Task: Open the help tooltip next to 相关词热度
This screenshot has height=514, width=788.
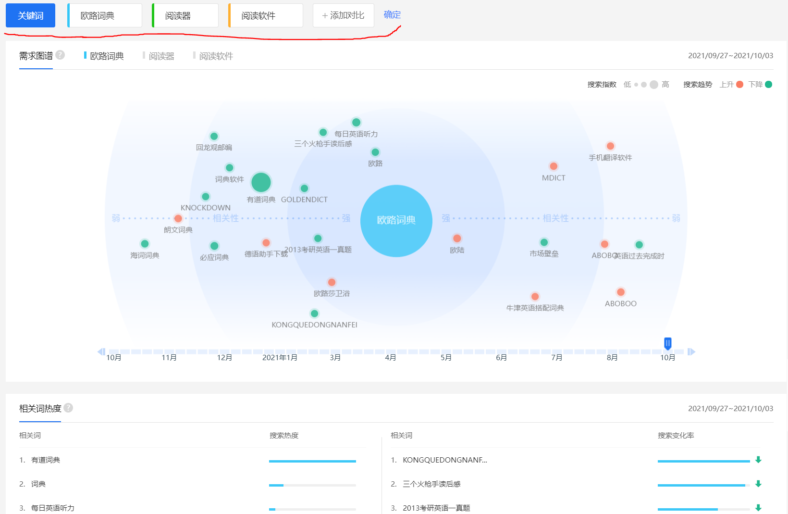Action: (x=69, y=408)
